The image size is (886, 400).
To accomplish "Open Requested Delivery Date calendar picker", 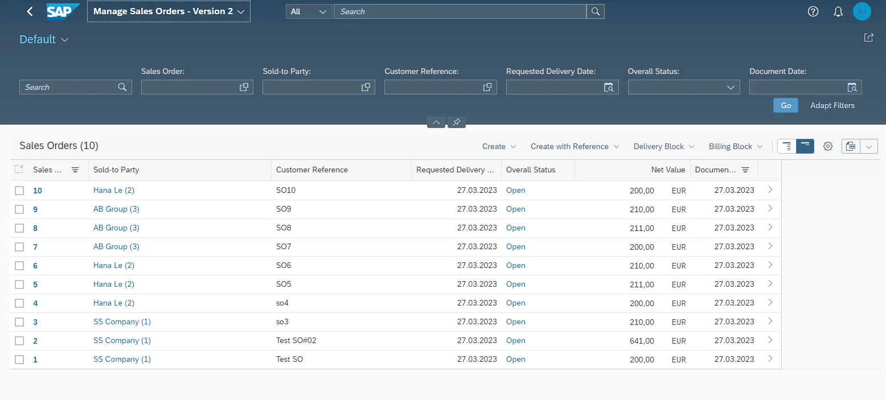I will [609, 87].
